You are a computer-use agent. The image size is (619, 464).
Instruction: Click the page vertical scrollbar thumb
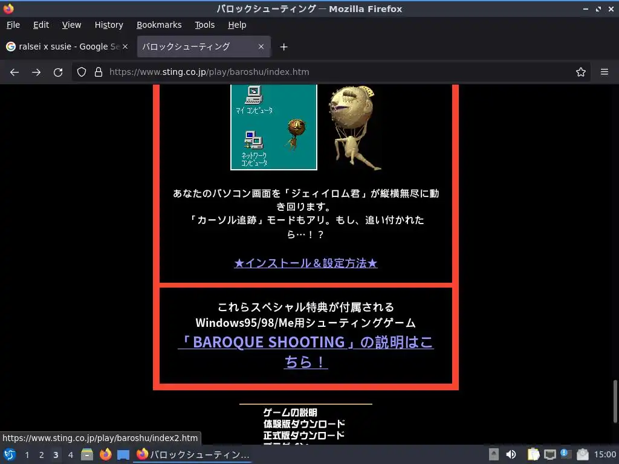click(615, 401)
